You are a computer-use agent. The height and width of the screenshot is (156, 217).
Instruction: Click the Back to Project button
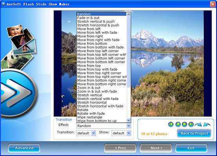pos(194,133)
